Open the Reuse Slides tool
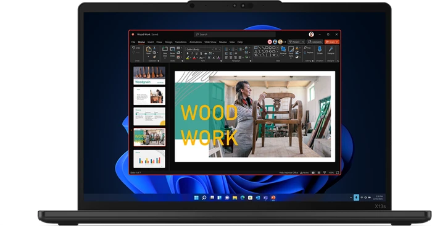This screenshot has width=432, height=226. point(172,52)
